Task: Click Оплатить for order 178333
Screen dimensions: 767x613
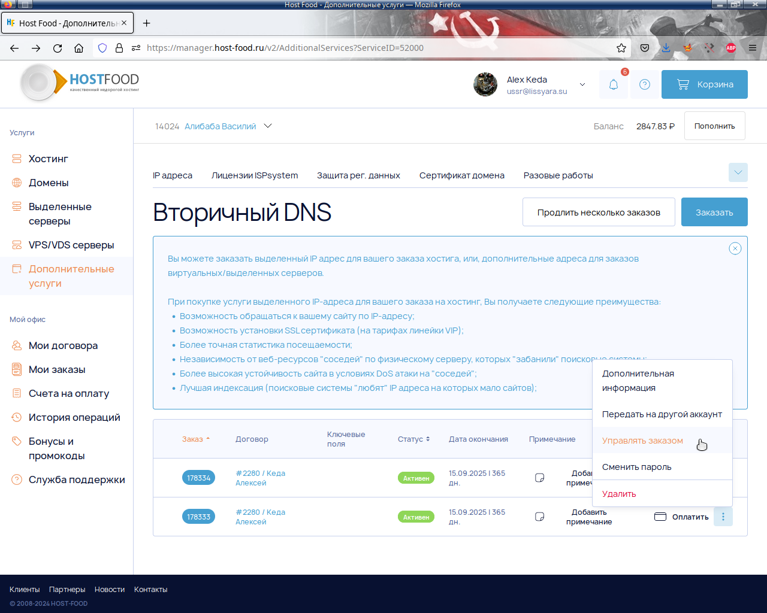Action: pyautogui.click(x=681, y=517)
